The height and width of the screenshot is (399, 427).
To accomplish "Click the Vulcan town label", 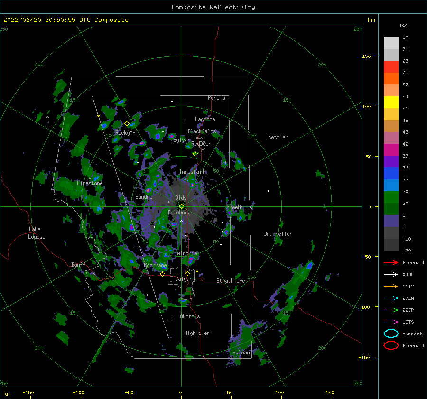I will pyautogui.click(x=241, y=353).
